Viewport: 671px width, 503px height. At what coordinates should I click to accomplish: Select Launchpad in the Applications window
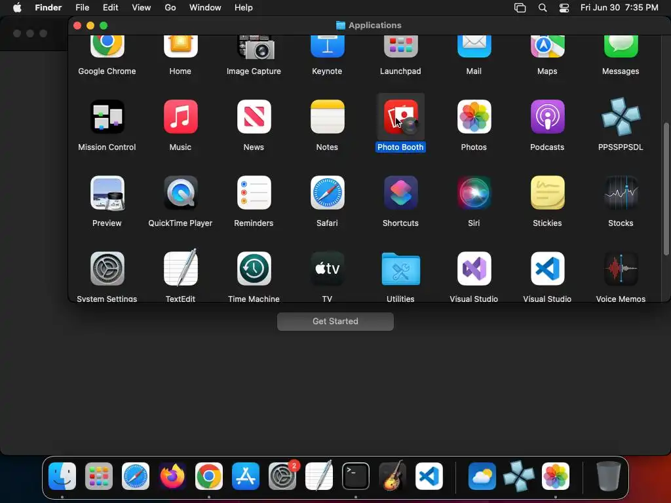coord(400,47)
